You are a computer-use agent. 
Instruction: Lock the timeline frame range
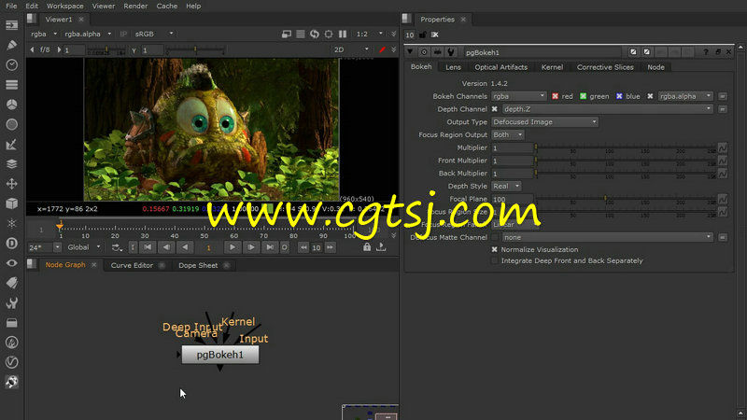[x=366, y=247]
